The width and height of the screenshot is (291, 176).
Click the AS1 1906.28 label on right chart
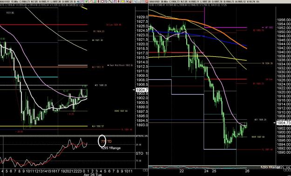pos(260,120)
